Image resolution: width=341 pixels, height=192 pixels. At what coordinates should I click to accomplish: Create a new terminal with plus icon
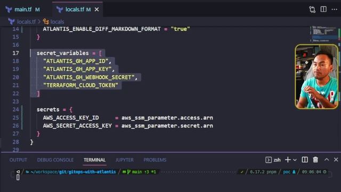[x=288, y=159]
